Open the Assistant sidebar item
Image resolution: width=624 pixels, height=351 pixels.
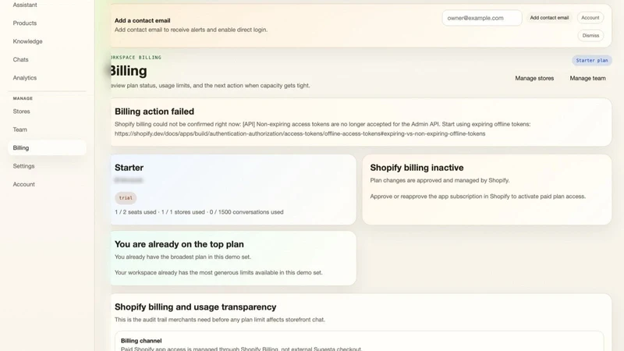(25, 5)
